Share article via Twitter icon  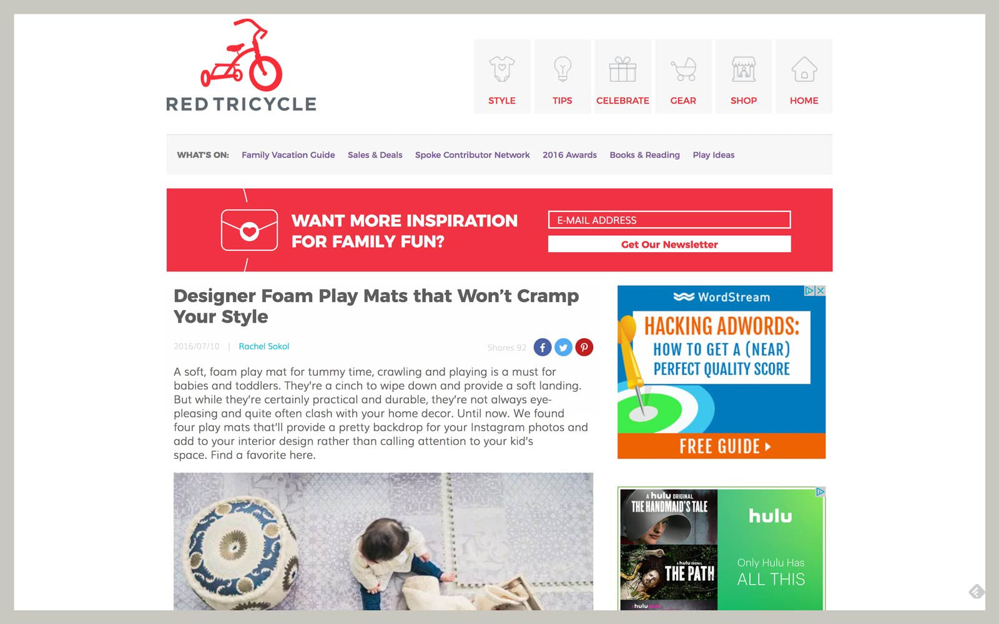[x=563, y=348]
